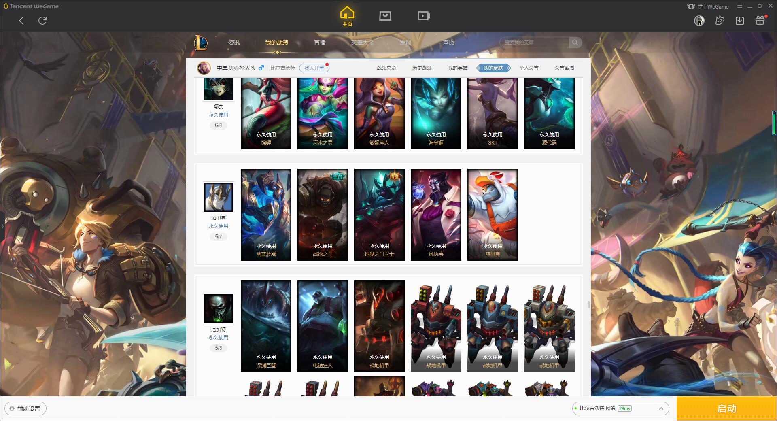This screenshot has height=421, width=777.
Task: Switch to 我的战绩 tab
Action: (x=277, y=43)
